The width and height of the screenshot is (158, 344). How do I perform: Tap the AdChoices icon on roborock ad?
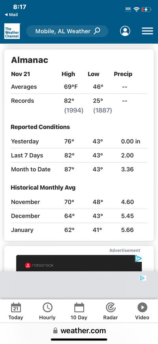pyautogui.click(x=139, y=258)
